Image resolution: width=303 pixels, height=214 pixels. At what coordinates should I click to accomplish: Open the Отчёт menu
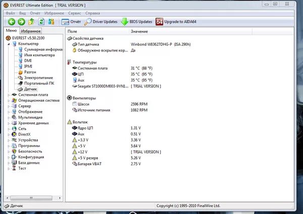click(35, 13)
